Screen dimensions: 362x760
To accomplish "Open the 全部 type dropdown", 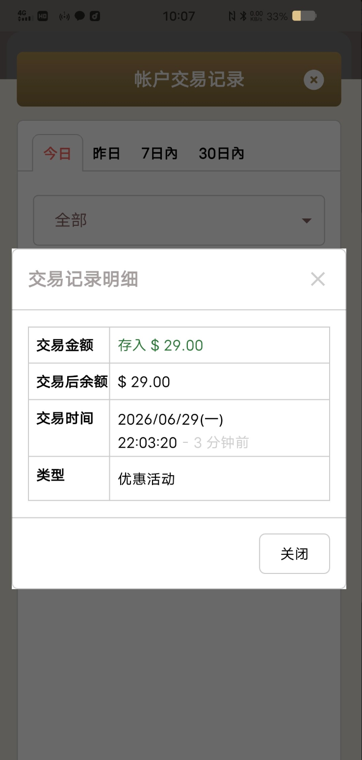I will (x=179, y=220).
